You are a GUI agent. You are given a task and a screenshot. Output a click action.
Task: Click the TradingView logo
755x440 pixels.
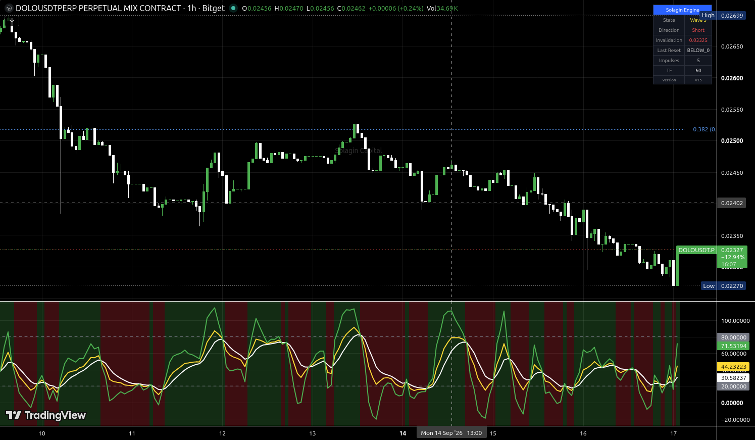tap(46, 415)
